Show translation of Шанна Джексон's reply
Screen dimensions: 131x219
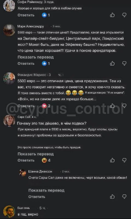46,190
